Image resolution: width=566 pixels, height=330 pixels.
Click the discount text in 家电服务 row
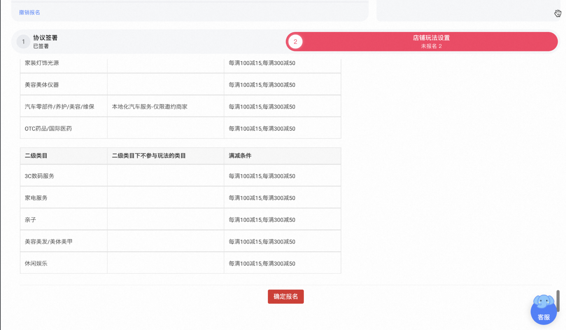[x=262, y=198]
